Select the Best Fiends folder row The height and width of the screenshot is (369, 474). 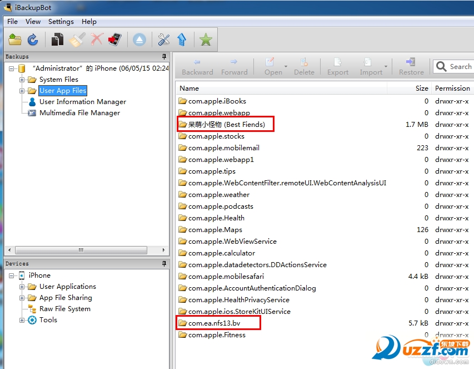pyautogui.click(x=226, y=125)
